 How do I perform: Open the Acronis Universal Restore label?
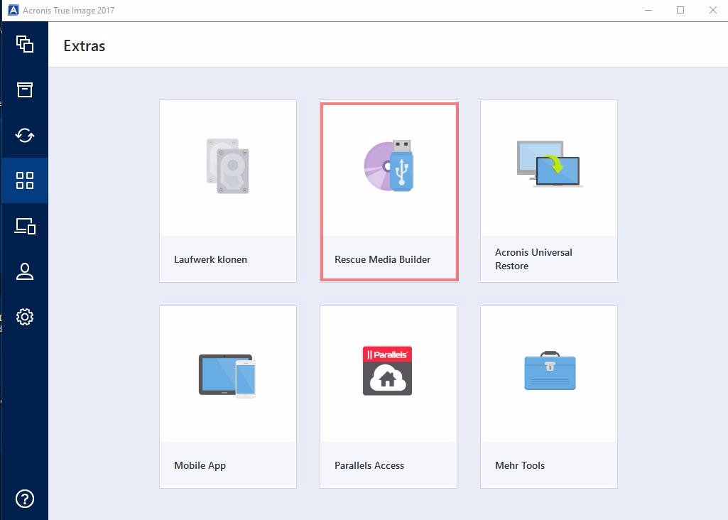[x=533, y=259]
